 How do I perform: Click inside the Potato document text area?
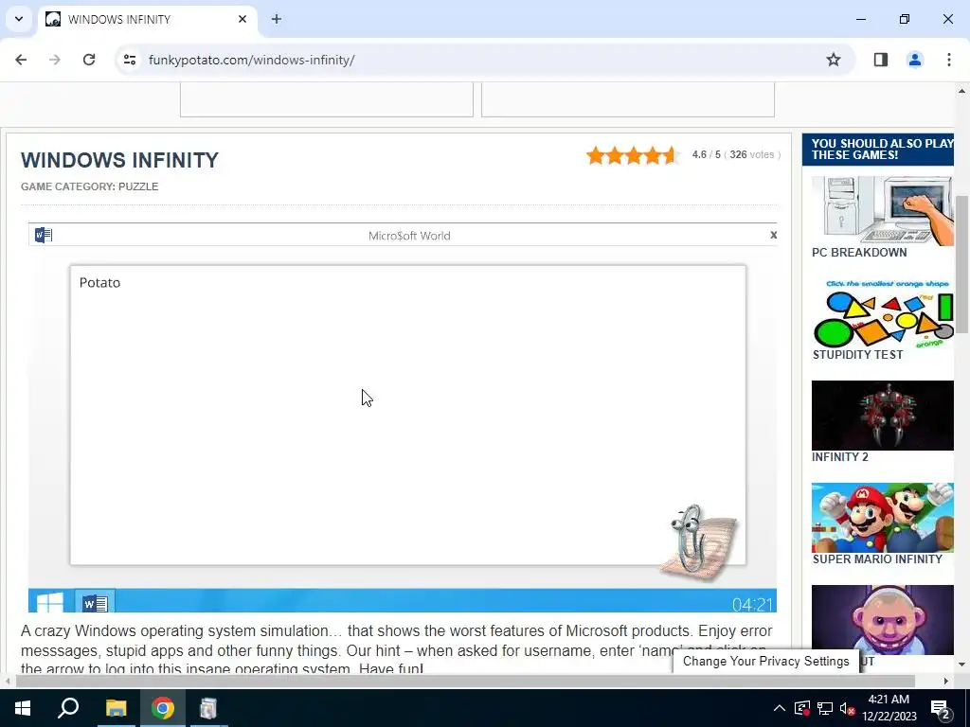click(x=407, y=415)
